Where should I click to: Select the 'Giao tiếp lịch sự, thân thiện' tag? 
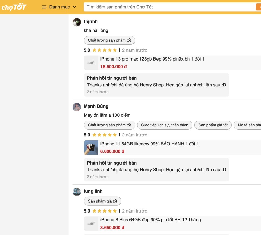coord(165,125)
